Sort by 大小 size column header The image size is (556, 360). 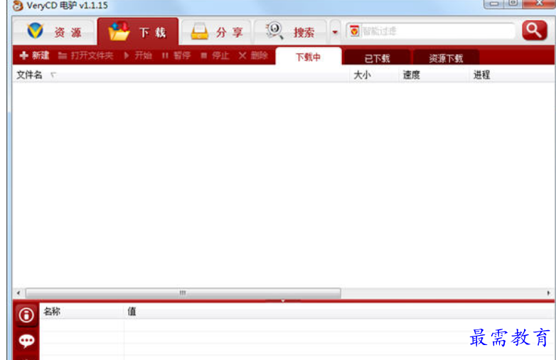coord(374,75)
